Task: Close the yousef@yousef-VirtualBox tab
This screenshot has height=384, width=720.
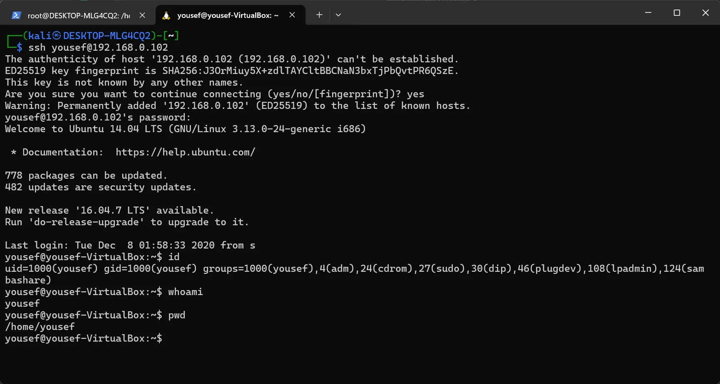Action: coord(292,15)
